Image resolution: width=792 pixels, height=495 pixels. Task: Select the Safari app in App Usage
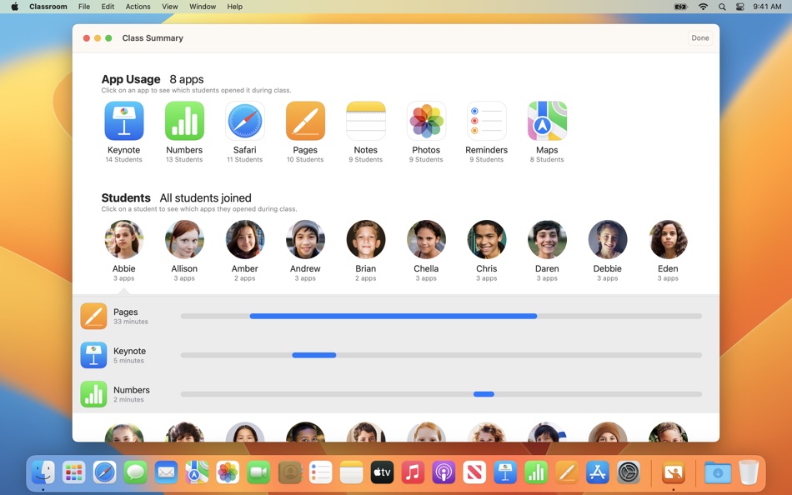click(x=245, y=121)
